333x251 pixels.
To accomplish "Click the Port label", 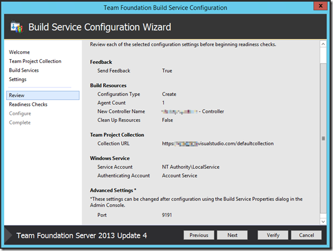I will tap(102, 215).
